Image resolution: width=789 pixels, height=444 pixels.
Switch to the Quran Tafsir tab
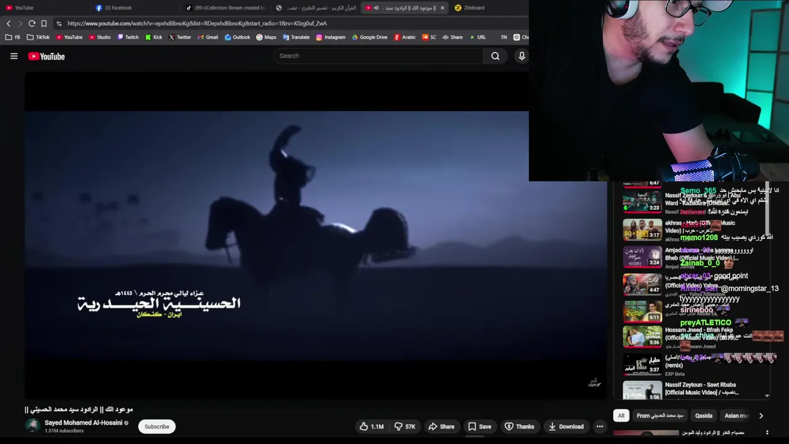(x=316, y=8)
